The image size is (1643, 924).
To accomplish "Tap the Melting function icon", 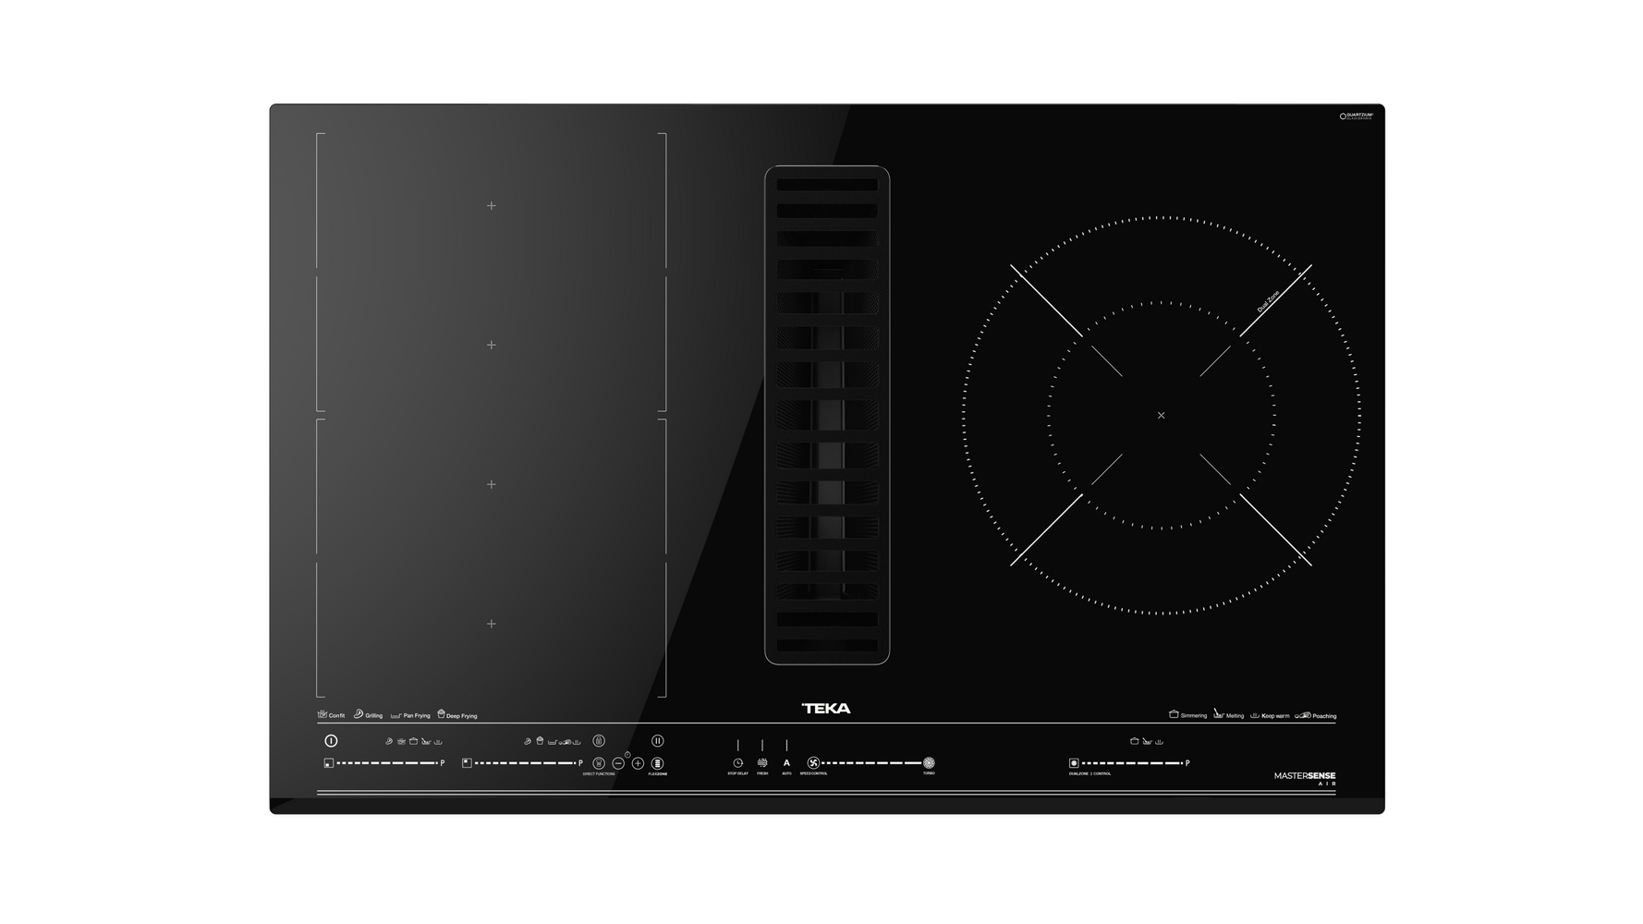I will (1219, 714).
